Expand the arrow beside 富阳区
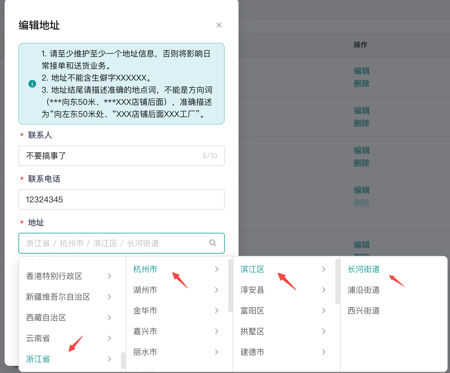 (x=324, y=311)
